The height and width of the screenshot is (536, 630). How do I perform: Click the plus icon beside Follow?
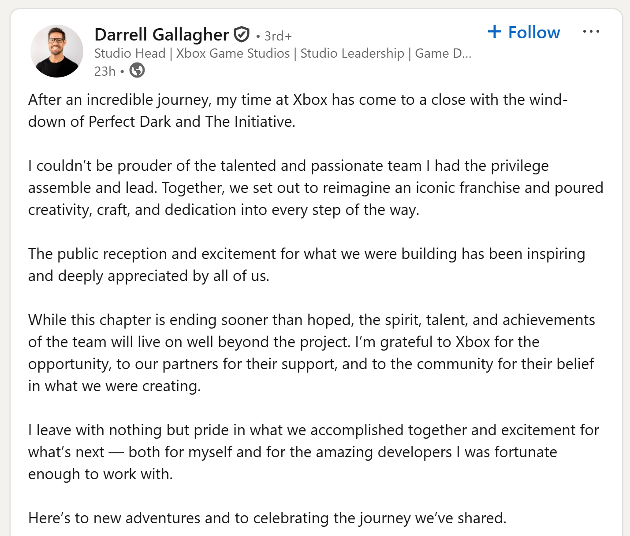[x=494, y=31]
